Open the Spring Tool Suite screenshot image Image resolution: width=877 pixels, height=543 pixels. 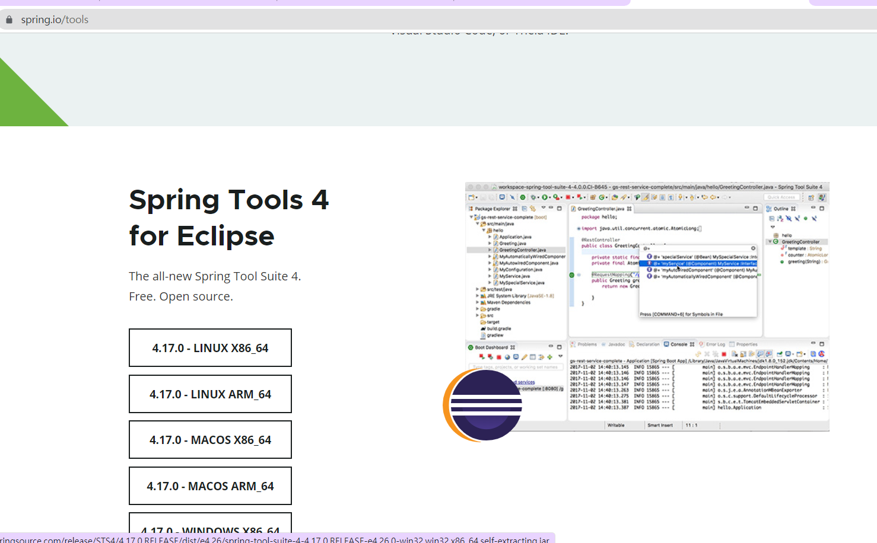click(647, 306)
